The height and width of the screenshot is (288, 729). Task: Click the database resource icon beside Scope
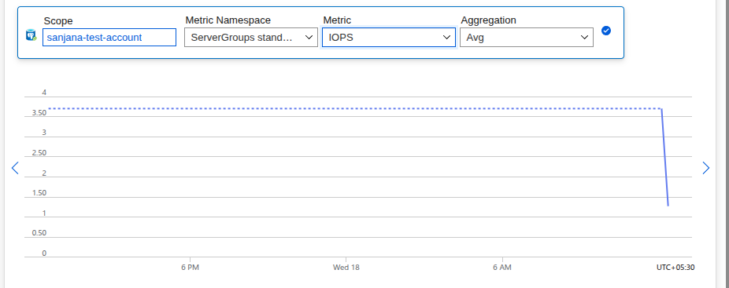[31, 35]
